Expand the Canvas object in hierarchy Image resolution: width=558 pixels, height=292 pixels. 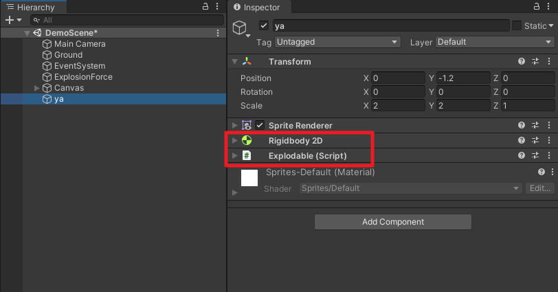(x=36, y=88)
